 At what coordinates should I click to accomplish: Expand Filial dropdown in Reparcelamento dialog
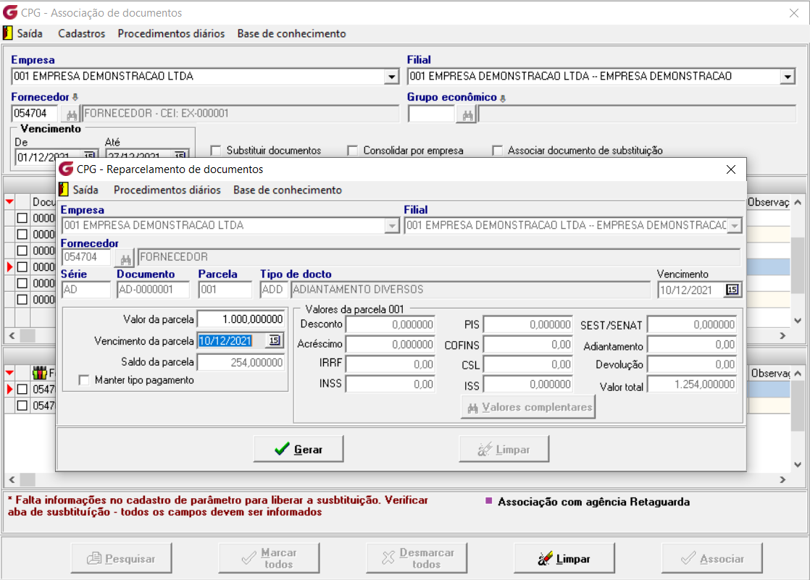(x=735, y=226)
